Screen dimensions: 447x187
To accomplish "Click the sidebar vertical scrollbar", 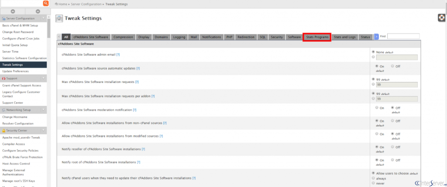I will click(x=49, y=28).
